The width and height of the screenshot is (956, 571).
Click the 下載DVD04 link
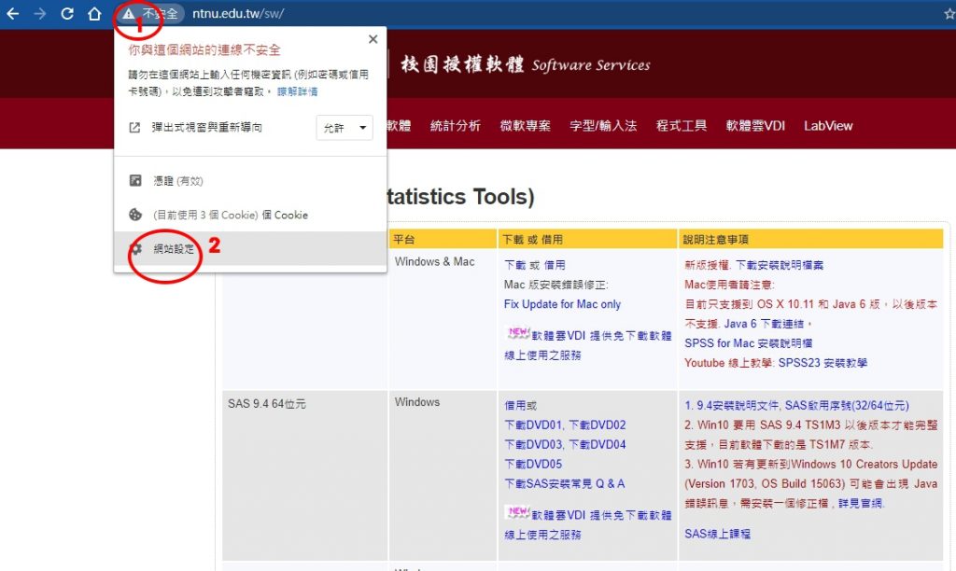point(597,444)
